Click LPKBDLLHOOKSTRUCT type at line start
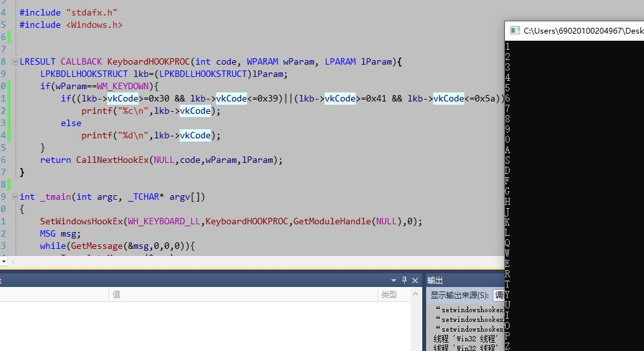The image size is (644, 351). [x=84, y=74]
